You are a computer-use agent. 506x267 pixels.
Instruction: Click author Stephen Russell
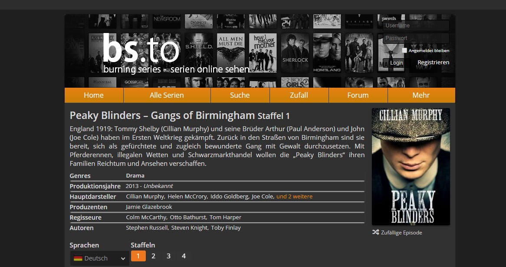[147, 227]
